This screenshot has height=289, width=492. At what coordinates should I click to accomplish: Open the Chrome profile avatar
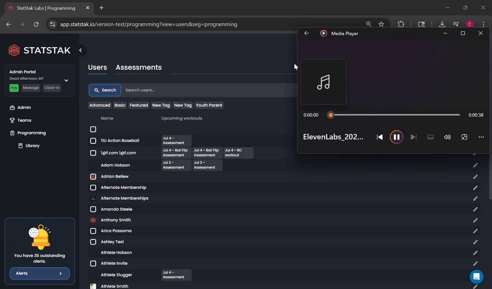pyautogui.click(x=470, y=24)
